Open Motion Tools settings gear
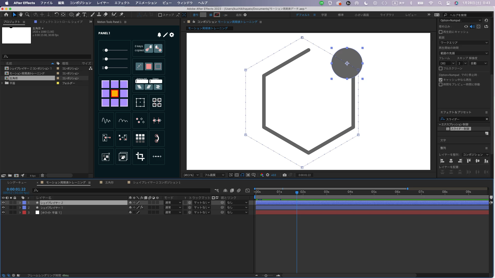The image size is (495, 278). [x=172, y=35]
